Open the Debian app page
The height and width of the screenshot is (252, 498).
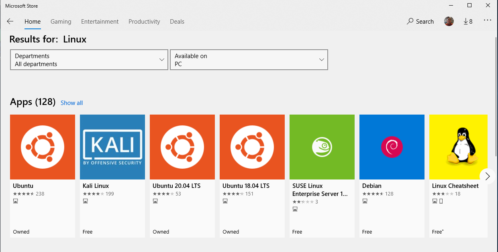pyautogui.click(x=392, y=147)
